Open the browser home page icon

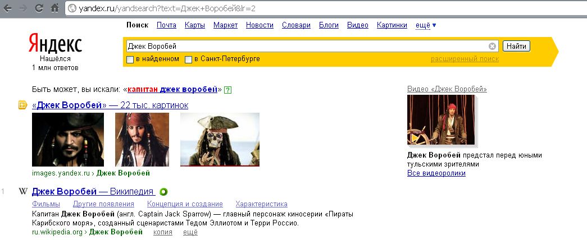tap(55, 8)
